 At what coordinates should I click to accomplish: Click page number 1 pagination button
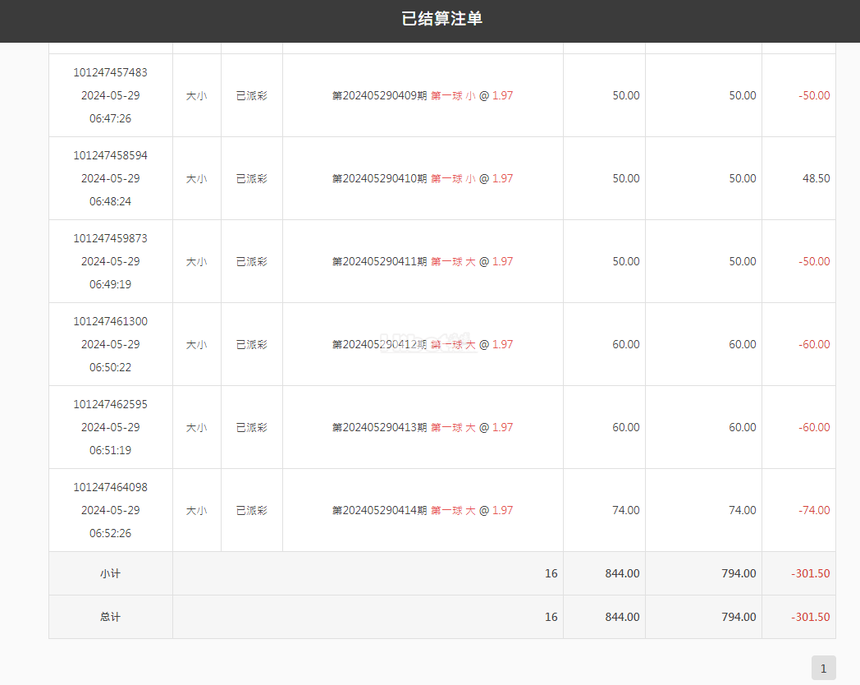(x=823, y=668)
